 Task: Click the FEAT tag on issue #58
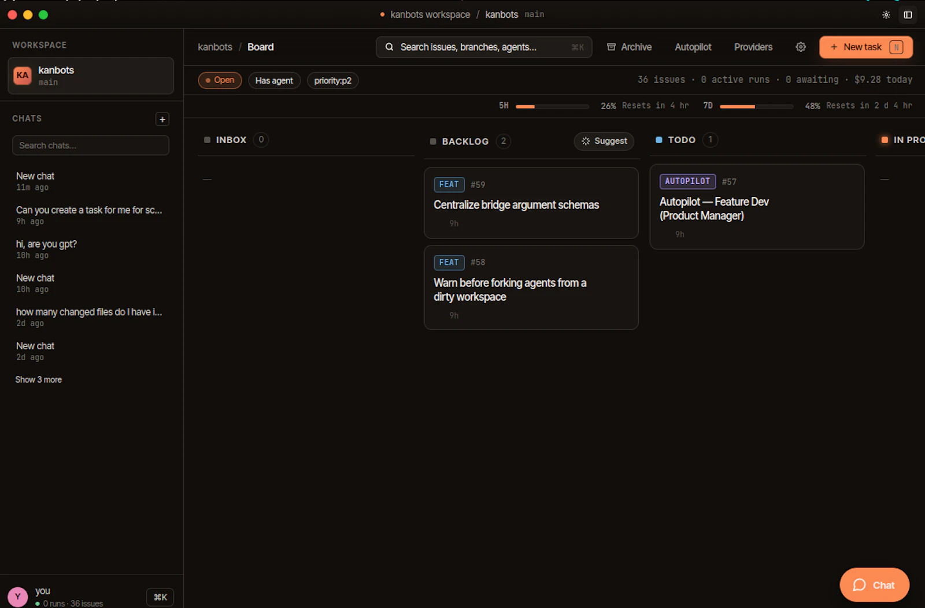click(x=449, y=262)
